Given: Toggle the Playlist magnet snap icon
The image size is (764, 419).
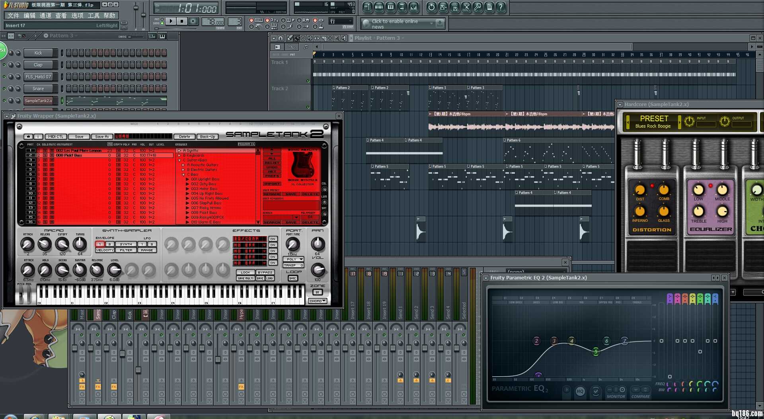Looking at the screenshot, I should [281, 38].
